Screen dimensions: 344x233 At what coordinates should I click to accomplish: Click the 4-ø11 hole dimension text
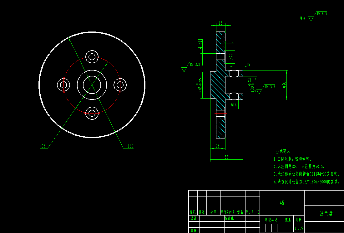(200, 44)
